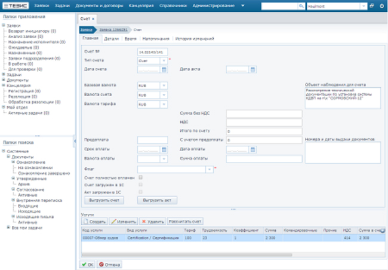Click Изменить in the services toolbar
Screen dimensions: 388x270
click(x=123, y=222)
